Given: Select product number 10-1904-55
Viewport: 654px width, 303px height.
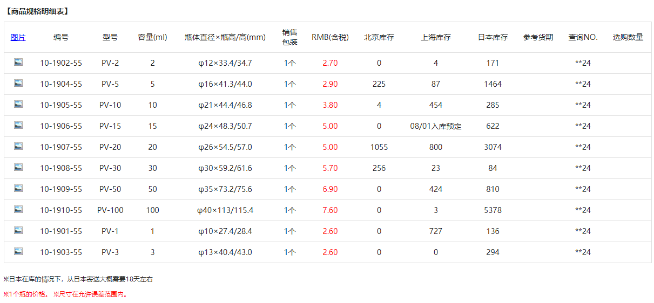Looking at the screenshot, I should 61,84.
